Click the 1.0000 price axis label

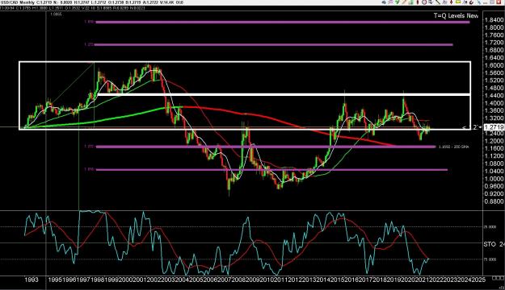click(494, 179)
